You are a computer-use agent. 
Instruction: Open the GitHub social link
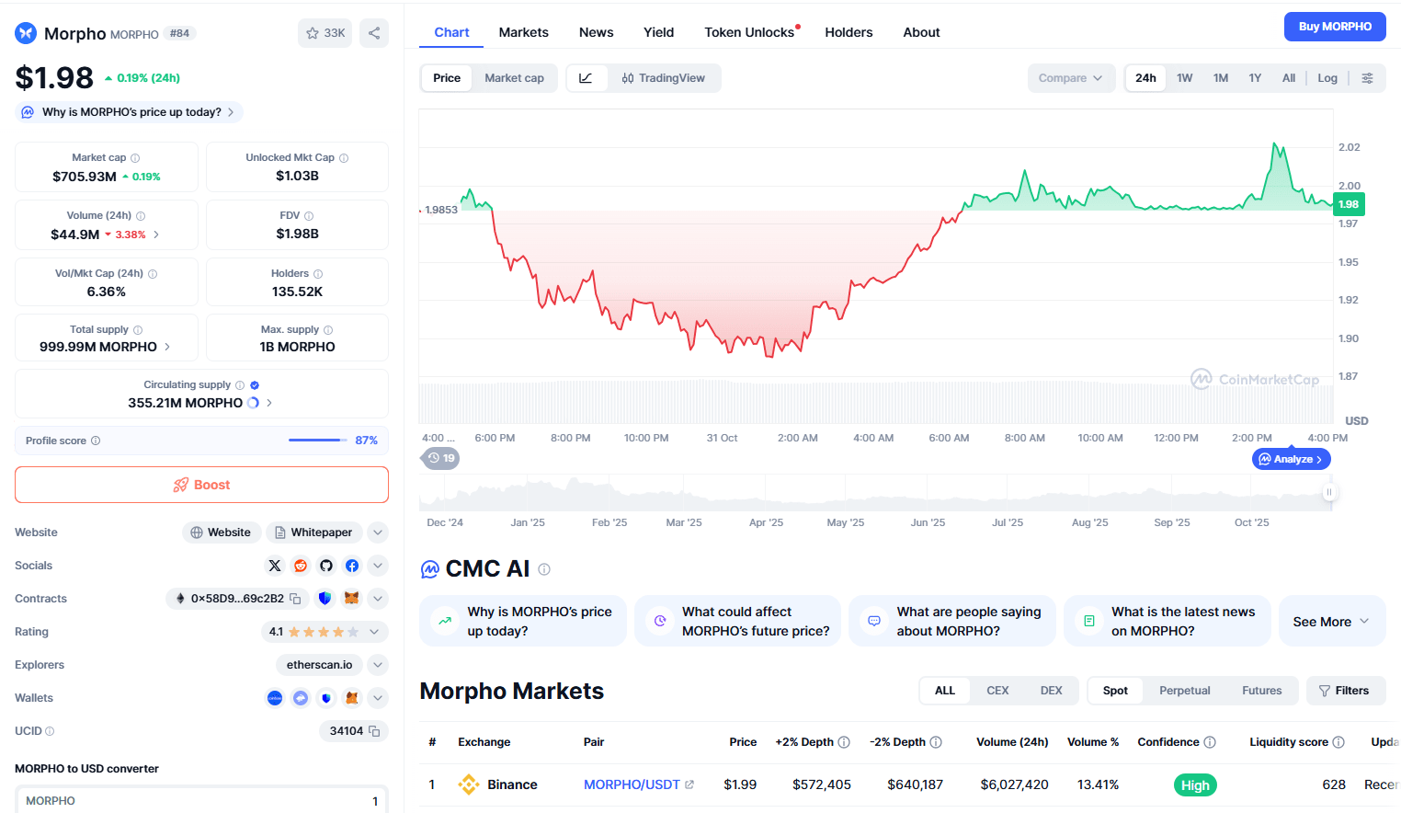(x=326, y=566)
